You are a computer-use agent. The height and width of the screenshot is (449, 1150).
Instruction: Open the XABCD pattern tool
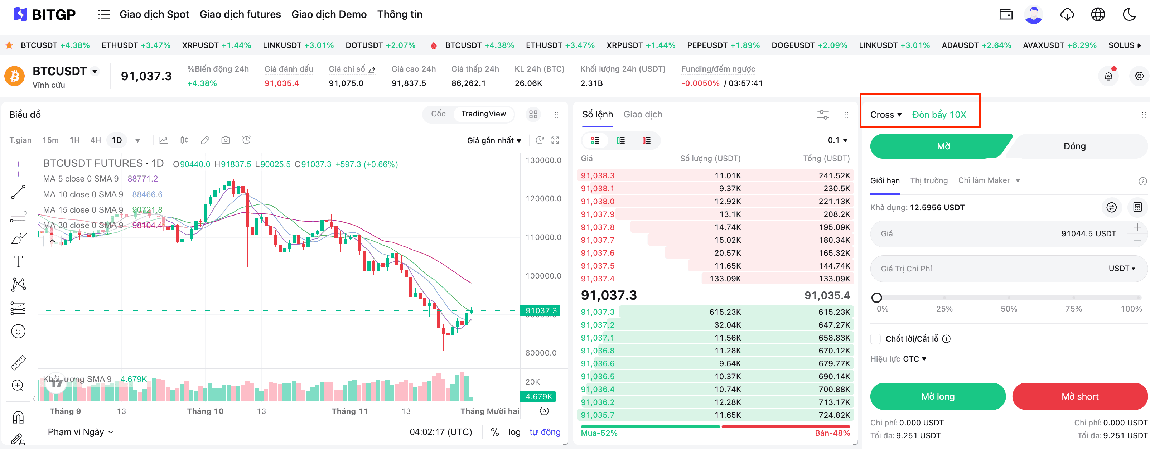pyautogui.click(x=18, y=284)
